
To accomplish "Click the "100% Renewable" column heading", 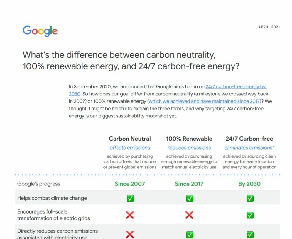I will 189,139.
